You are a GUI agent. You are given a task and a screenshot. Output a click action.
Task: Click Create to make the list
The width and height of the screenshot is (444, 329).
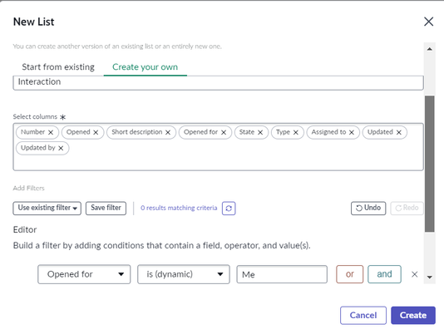[413, 315]
